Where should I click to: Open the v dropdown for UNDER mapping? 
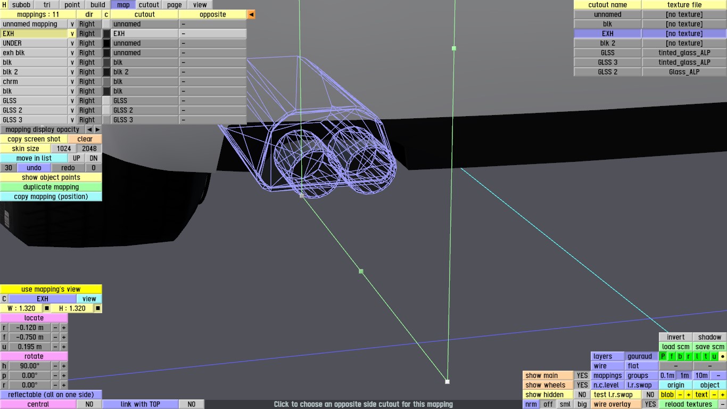(72, 43)
